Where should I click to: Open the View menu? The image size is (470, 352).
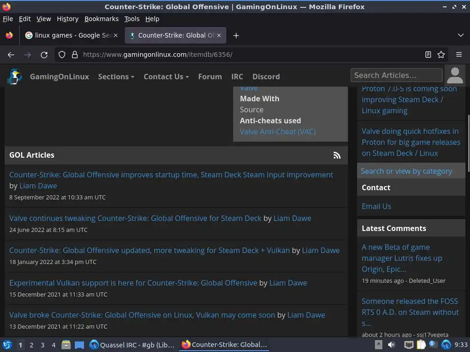(44, 19)
